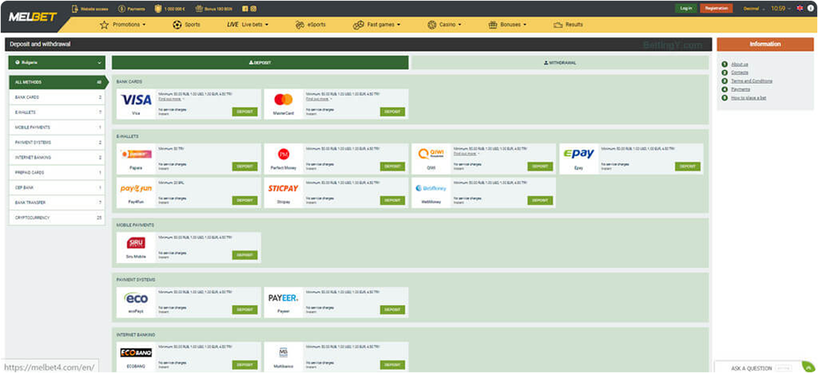Image resolution: width=818 pixels, height=373 pixels.
Task: Expand the Fast games menu
Action: (x=399, y=24)
